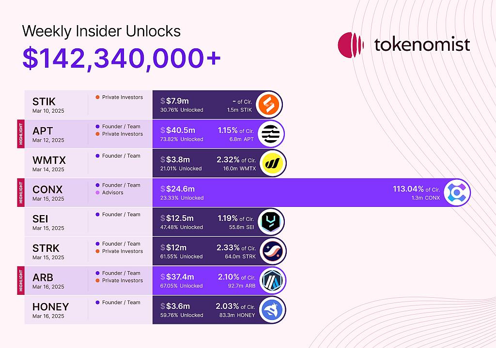Image resolution: width=496 pixels, height=348 pixels.
Task: Click the Advisors purple legend dot
Action: (97, 193)
